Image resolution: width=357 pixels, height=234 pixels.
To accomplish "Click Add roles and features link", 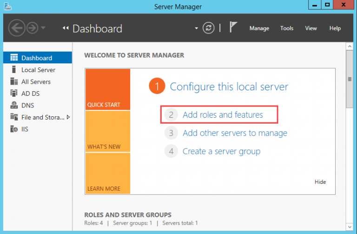I will point(223,114).
